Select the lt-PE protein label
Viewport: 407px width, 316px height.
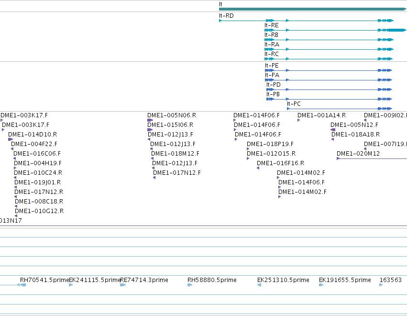click(272, 66)
